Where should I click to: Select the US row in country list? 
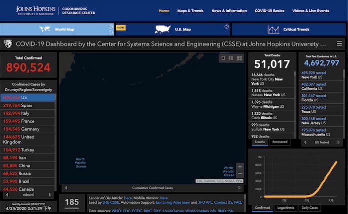(x=28, y=97)
